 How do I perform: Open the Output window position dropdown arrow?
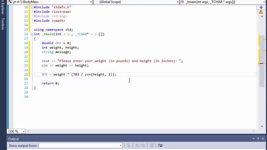254,139
